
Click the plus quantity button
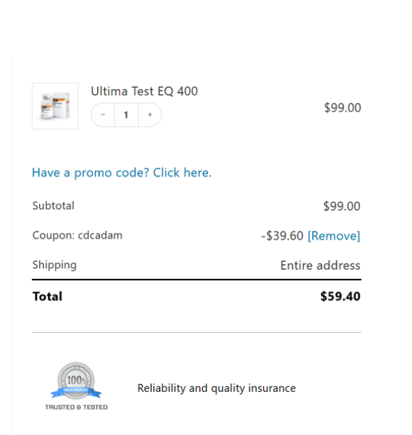(150, 115)
